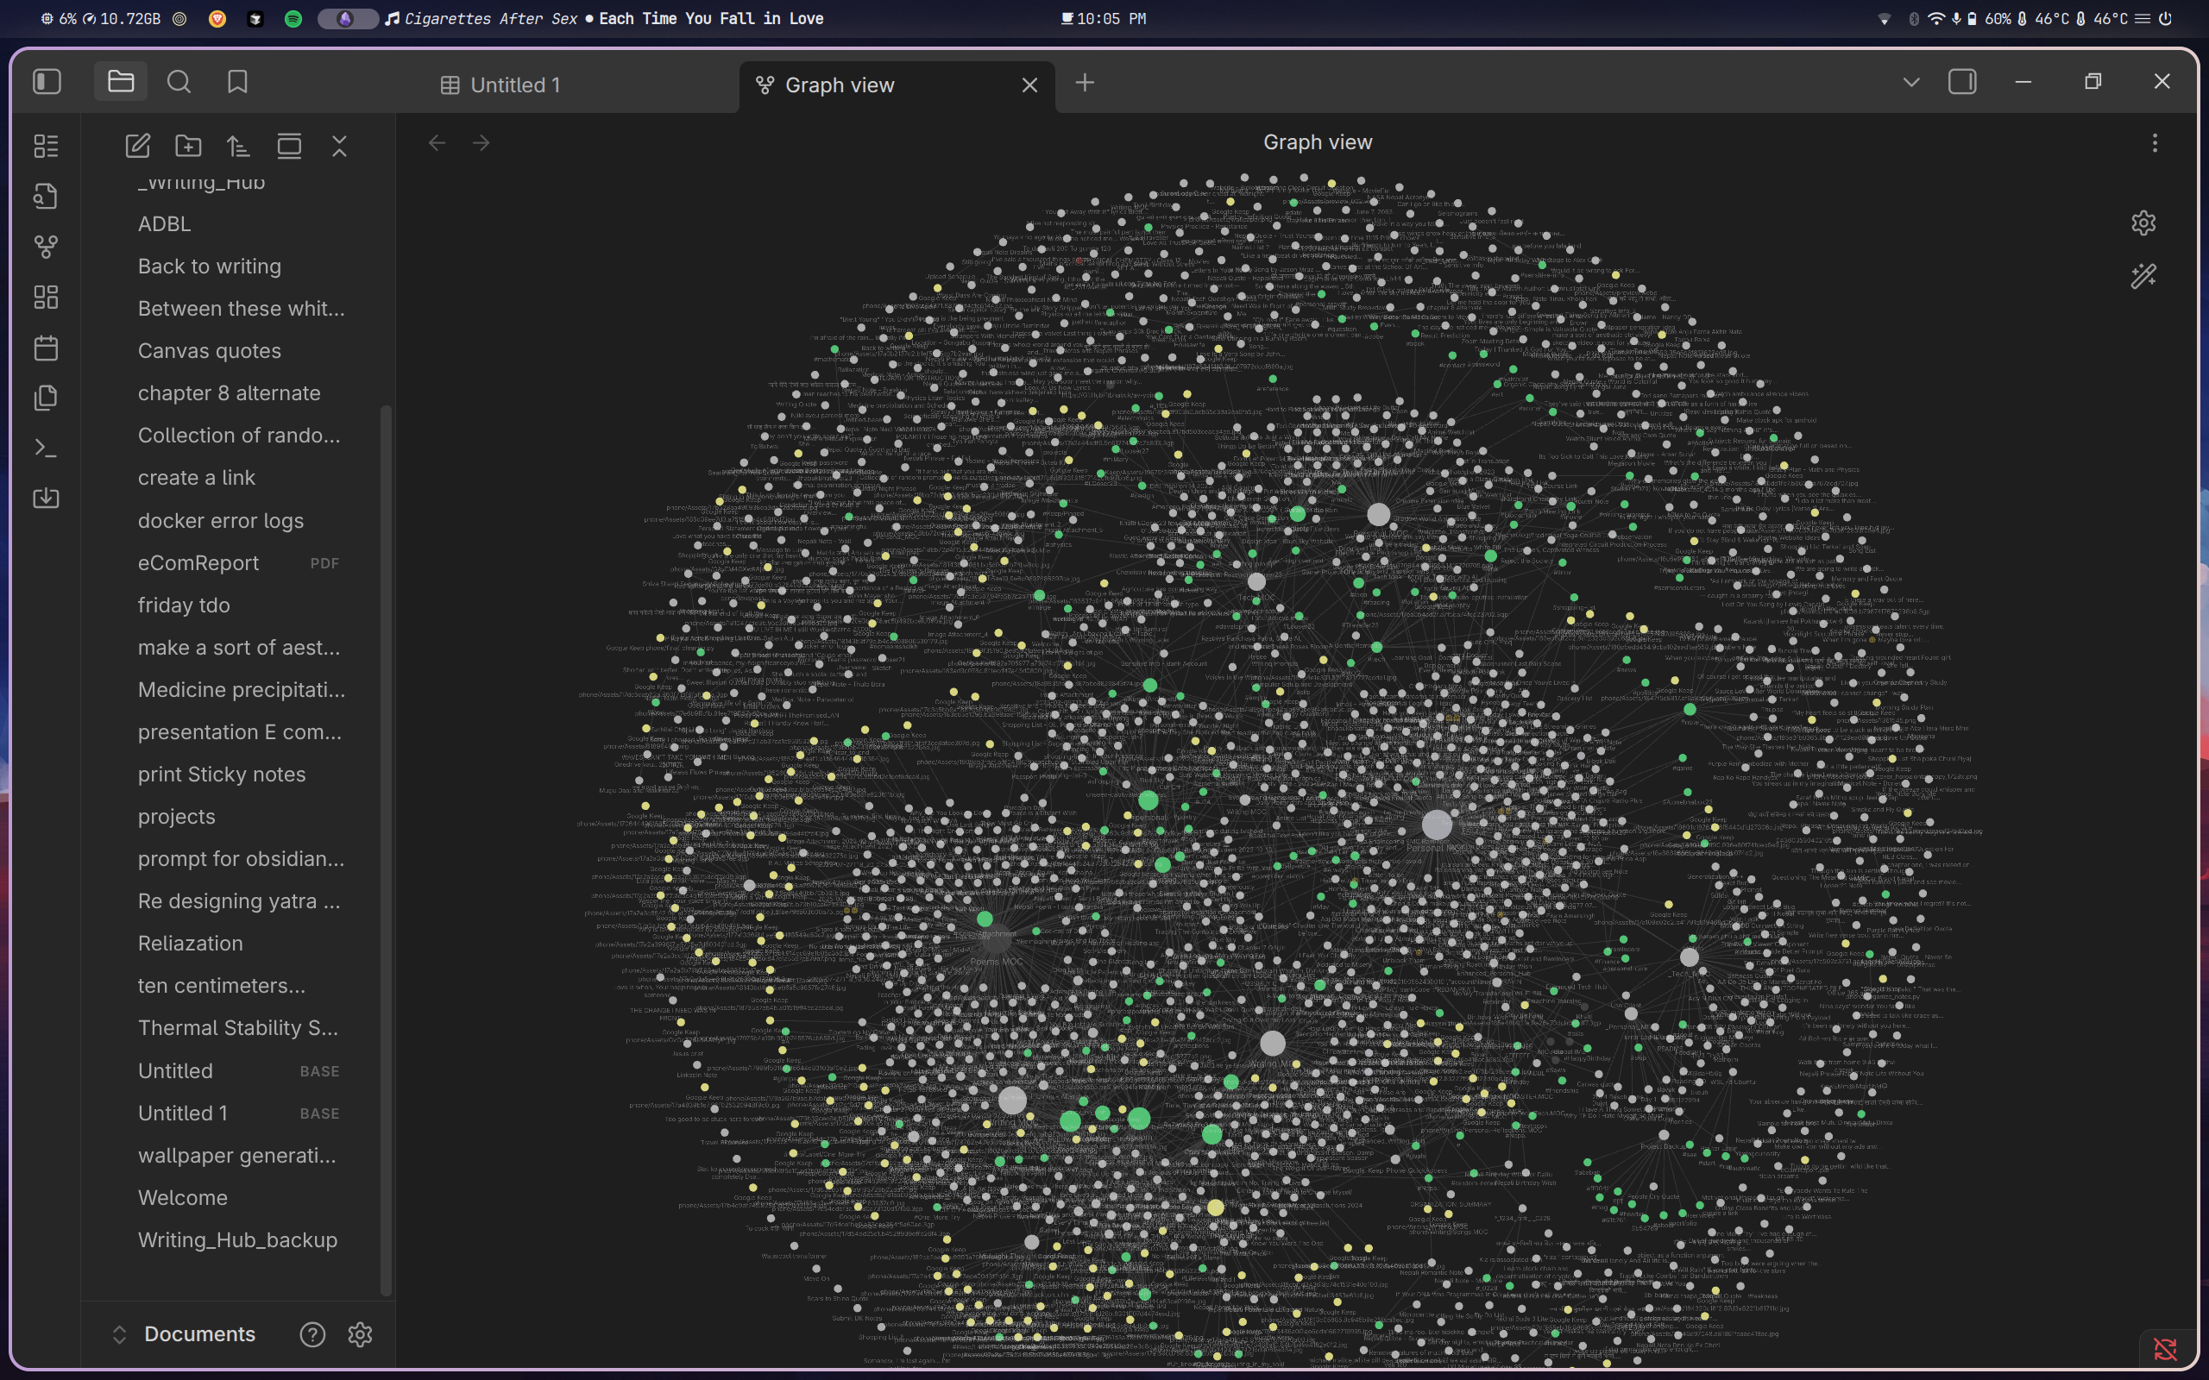The height and width of the screenshot is (1380, 2209).
Task: Open the 'Welcome' note
Action: [x=183, y=1197]
